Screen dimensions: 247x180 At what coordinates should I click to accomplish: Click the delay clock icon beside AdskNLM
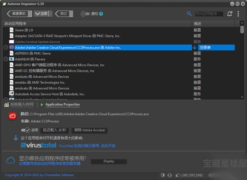(x=6, y=59)
